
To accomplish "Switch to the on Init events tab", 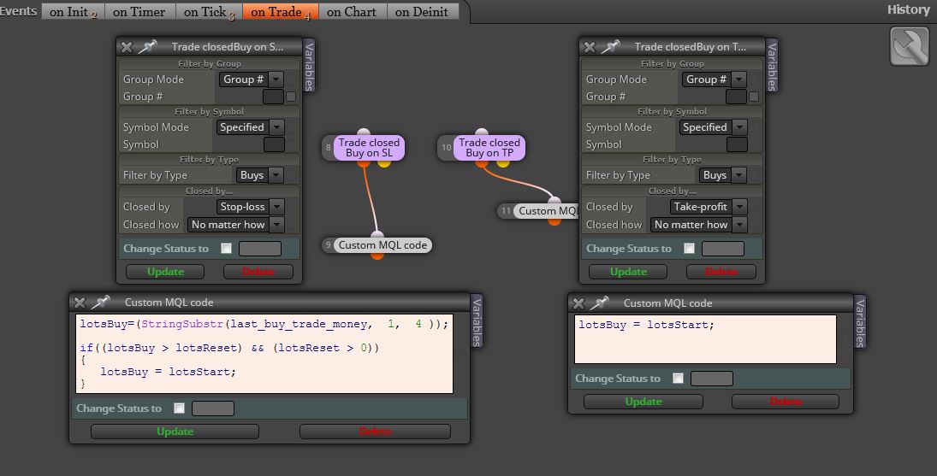I will 73,11.
